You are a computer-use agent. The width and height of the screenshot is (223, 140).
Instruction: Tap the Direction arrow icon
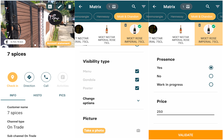(x=29, y=77)
